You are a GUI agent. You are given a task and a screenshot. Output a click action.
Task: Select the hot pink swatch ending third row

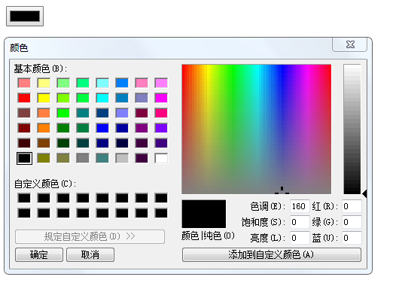point(161,113)
